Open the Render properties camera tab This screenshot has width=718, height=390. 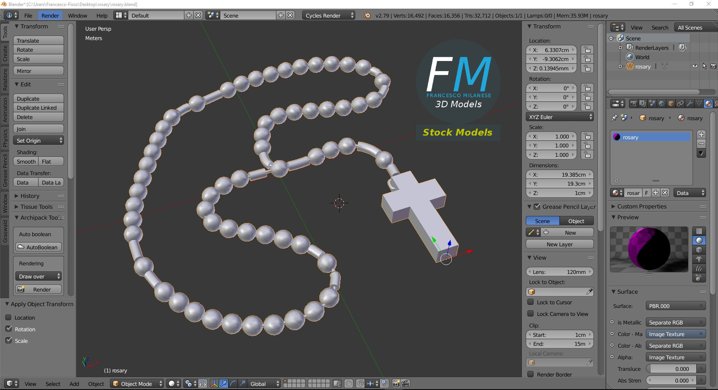633,103
